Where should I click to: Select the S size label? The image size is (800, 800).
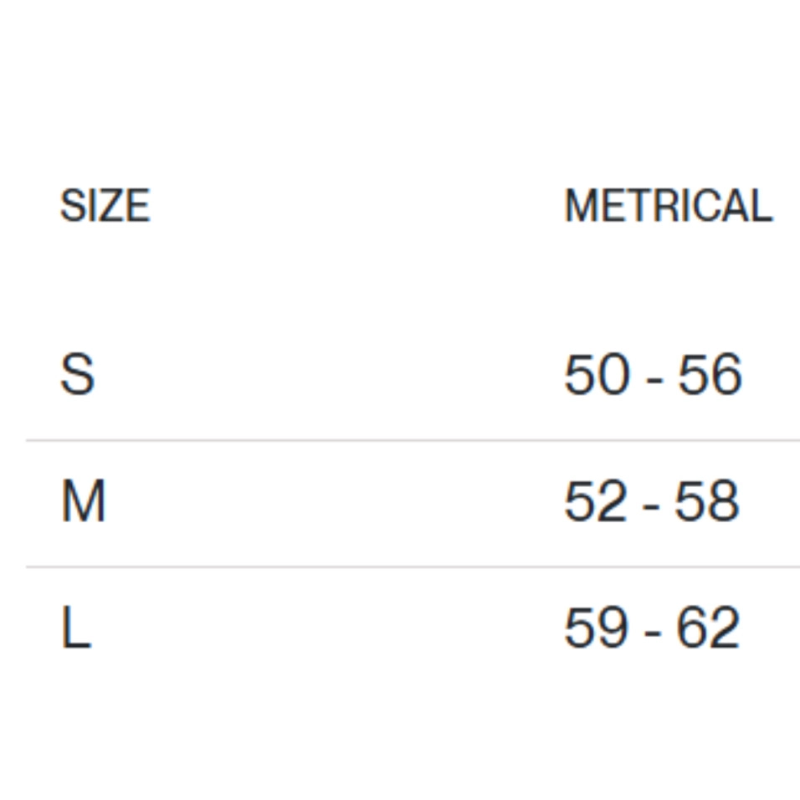pos(77,375)
